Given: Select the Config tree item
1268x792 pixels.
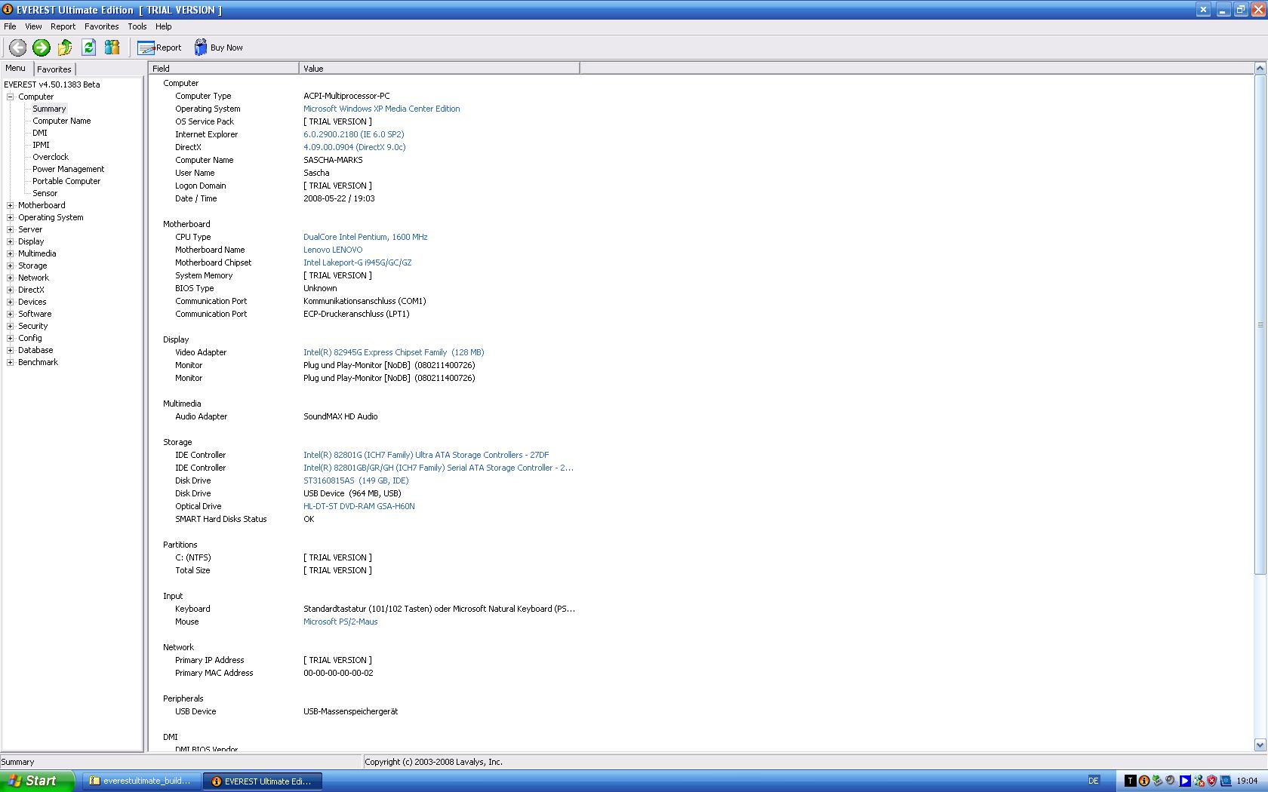Looking at the screenshot, I should [30, 338].
